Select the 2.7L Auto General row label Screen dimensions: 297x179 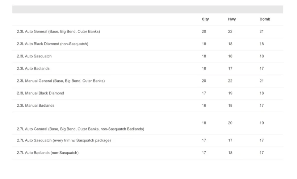tap(80, 129)
